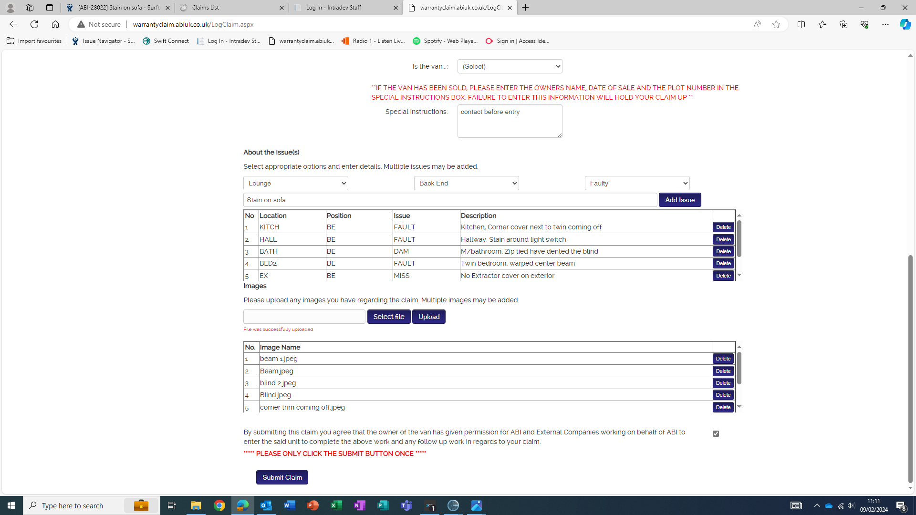
Task: Click the Read aloud icon
Action: coord(757,24)
